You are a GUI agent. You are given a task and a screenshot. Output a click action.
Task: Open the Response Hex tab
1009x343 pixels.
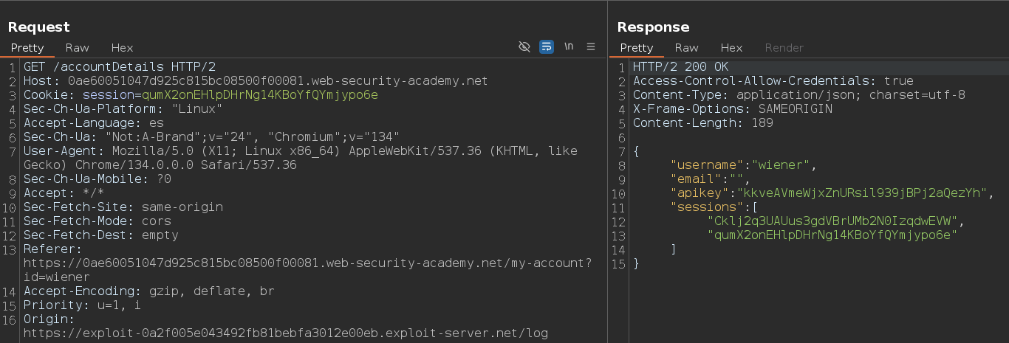(731, 47)
